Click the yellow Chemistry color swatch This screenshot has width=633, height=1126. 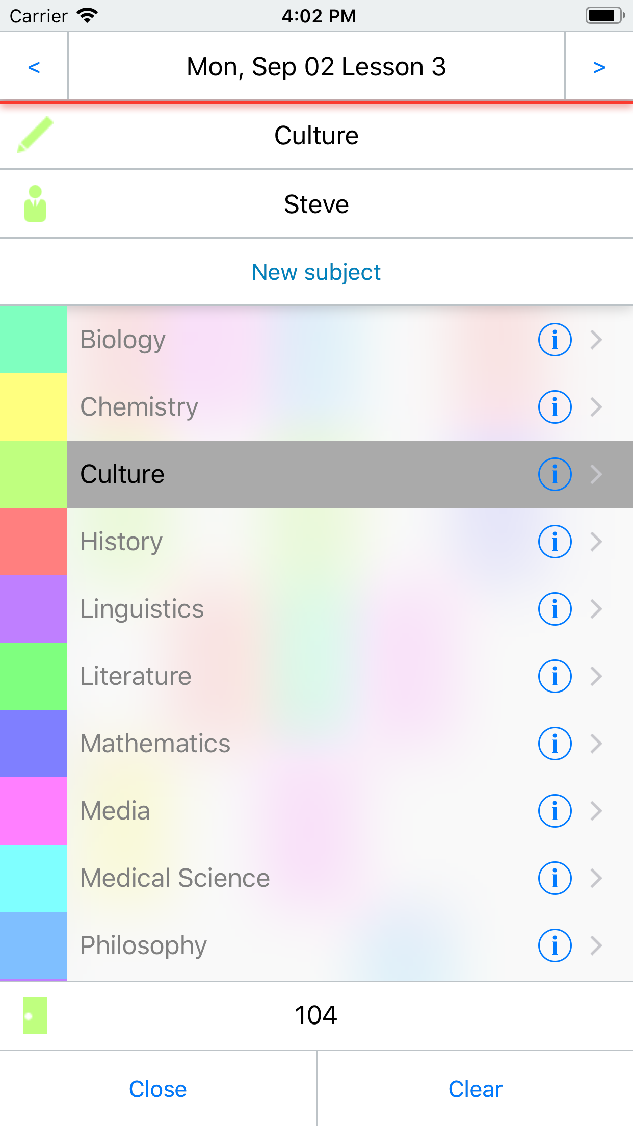coord(34,407)
